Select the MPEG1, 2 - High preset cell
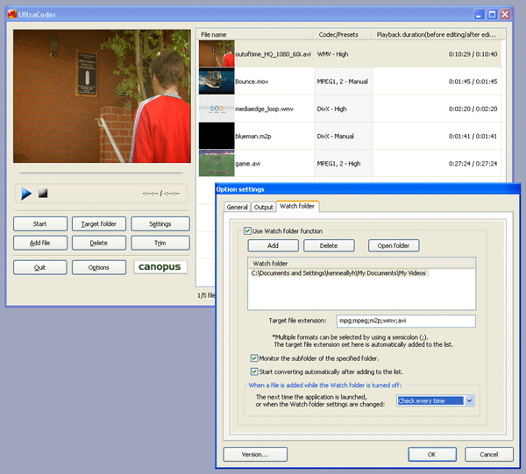526x474 pixels. (343, 163)
